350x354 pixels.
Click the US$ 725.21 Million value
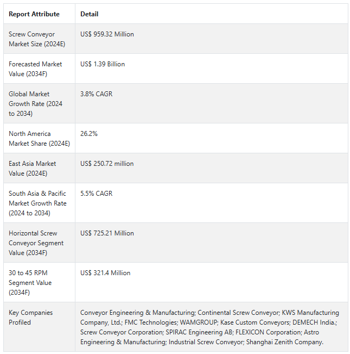pos(107,233)
